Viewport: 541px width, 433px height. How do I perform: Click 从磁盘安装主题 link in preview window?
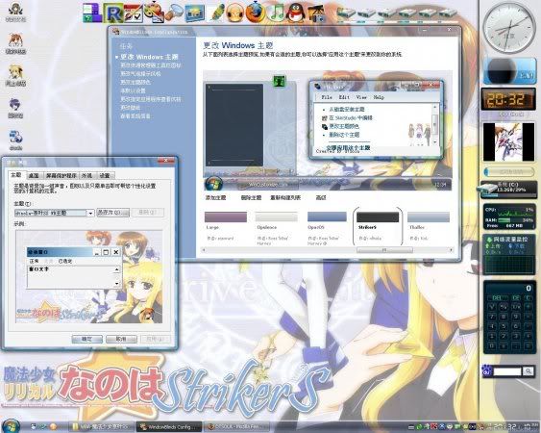346,109
